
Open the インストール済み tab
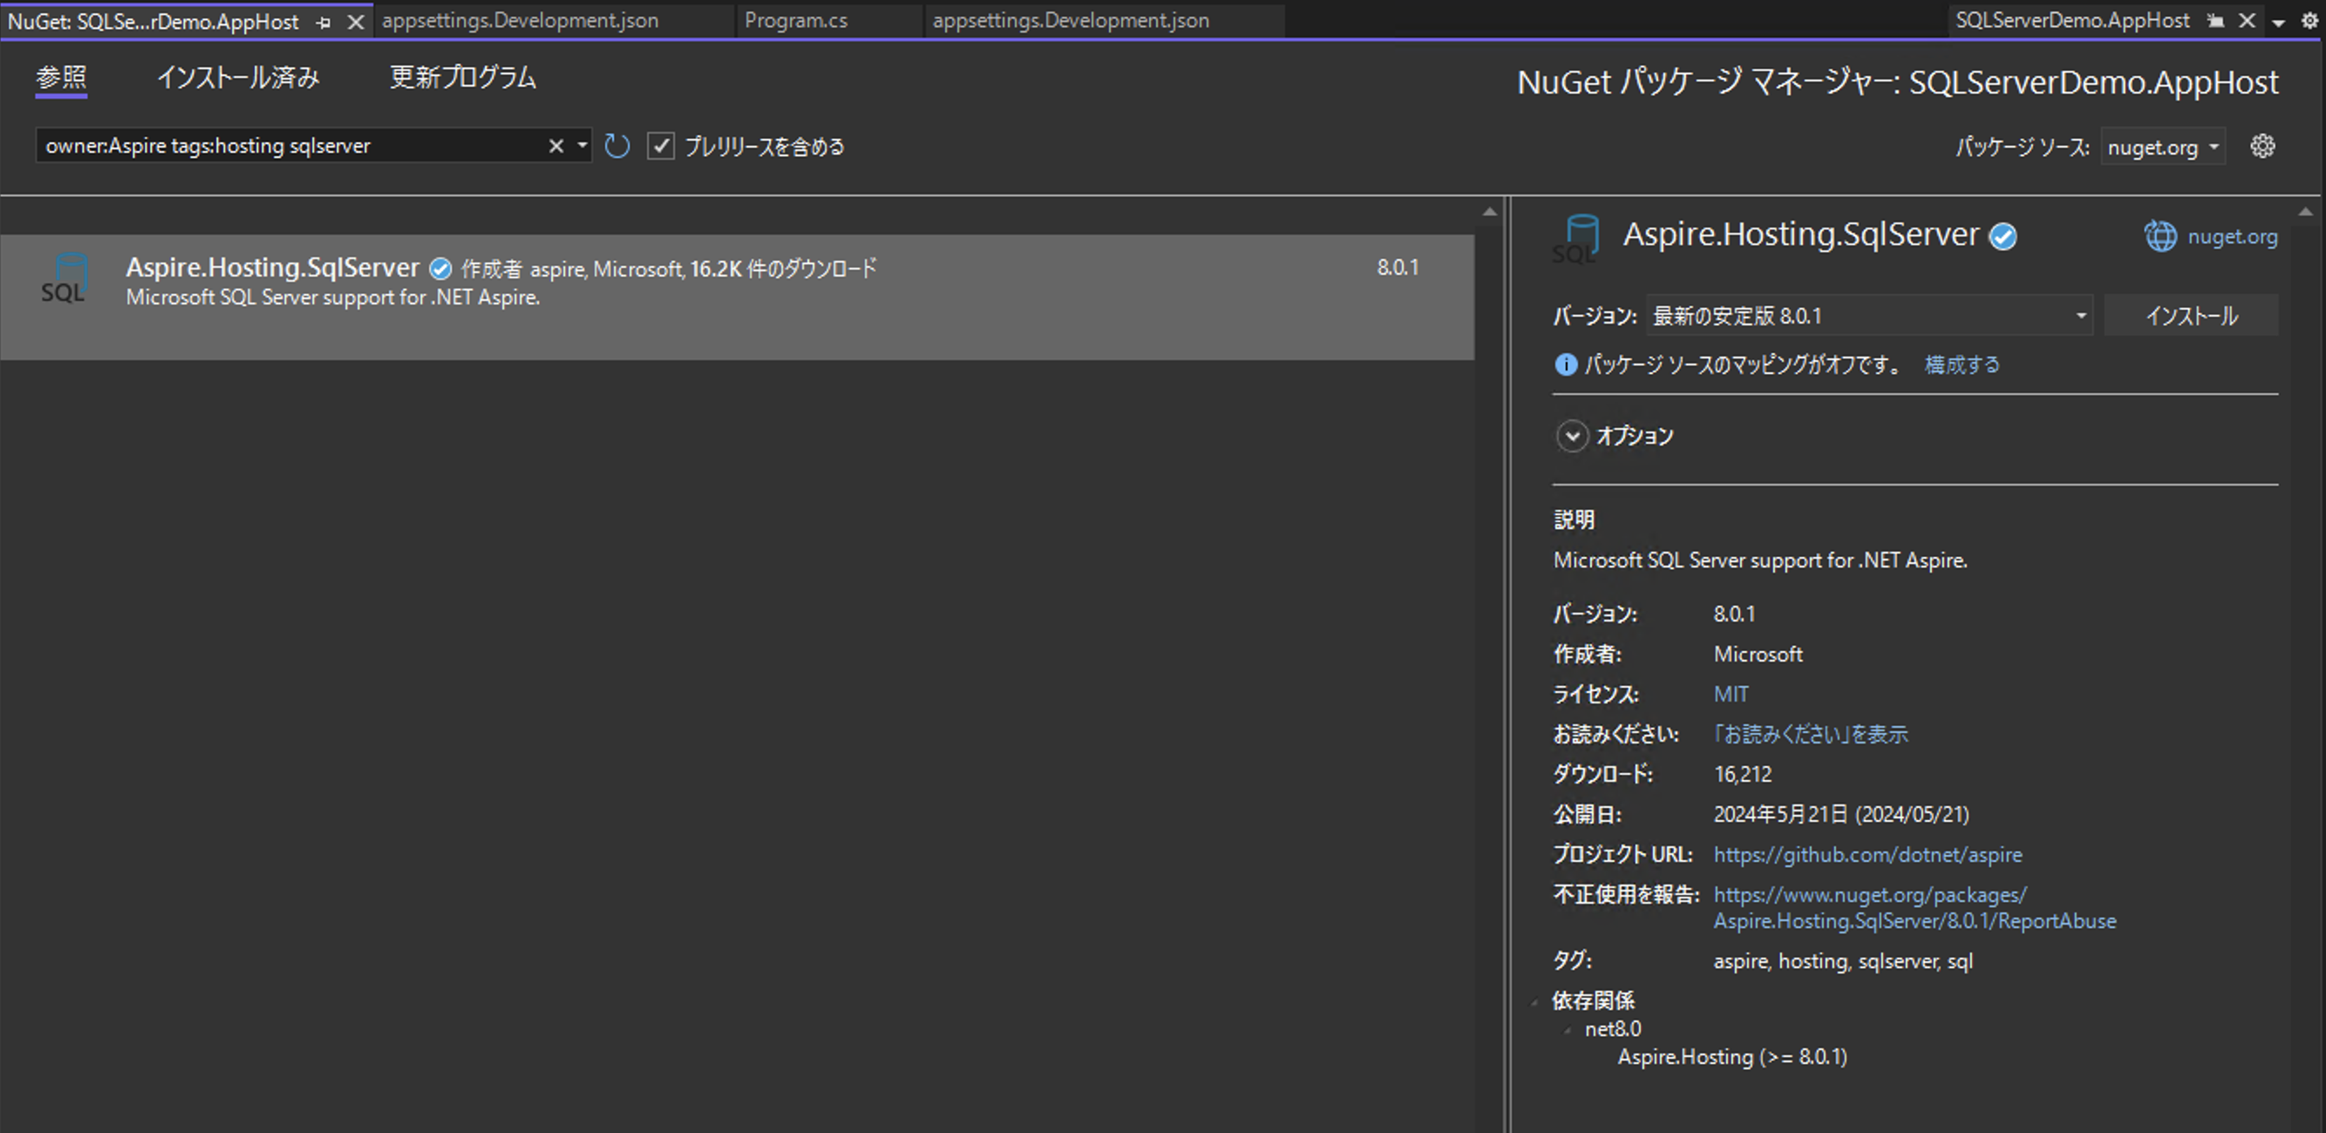pos(238,78)
